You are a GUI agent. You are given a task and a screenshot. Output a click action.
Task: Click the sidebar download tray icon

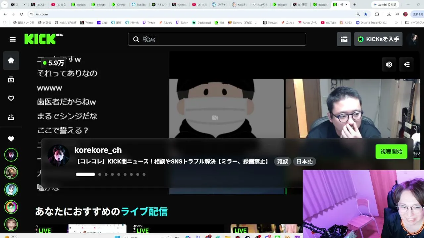(x=11, y=117)
